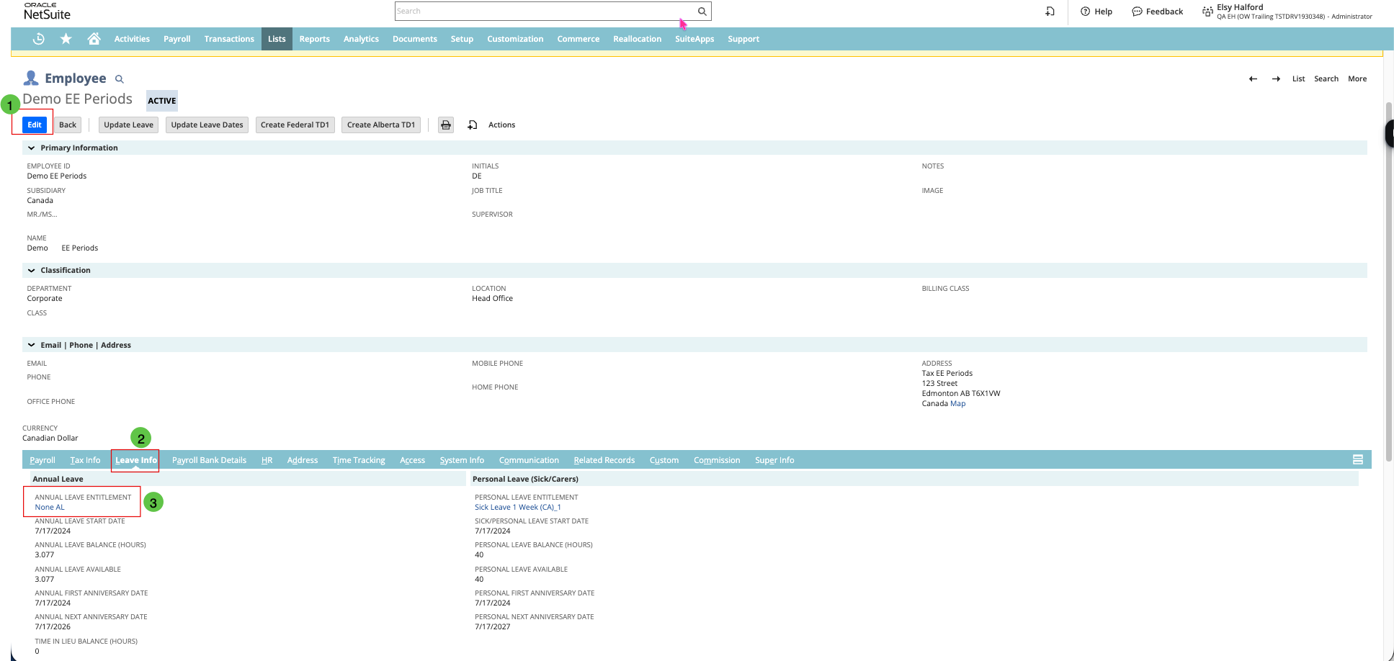Switch to the Leave Info subtab
The image size is (1394, 661).
135,460
